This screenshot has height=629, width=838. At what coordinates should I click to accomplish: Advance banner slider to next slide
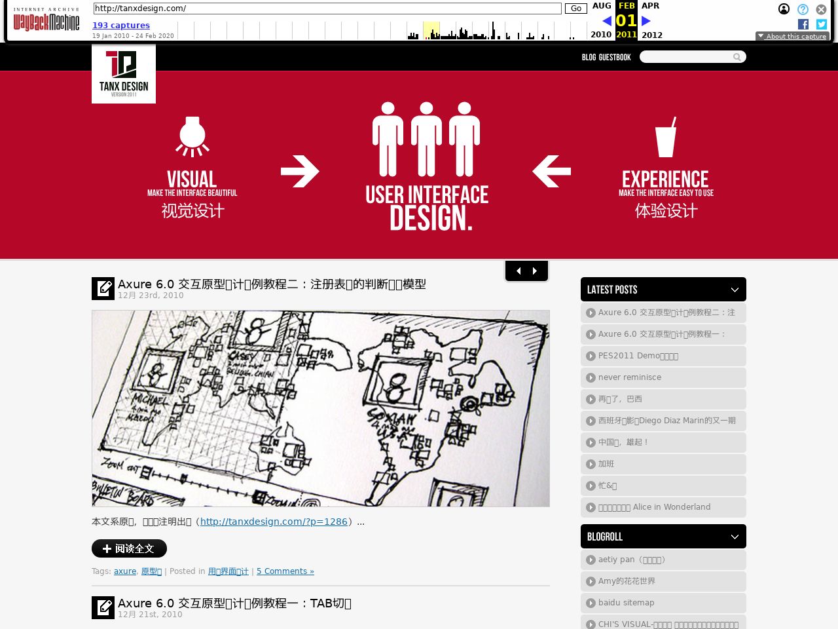tap(535, 271)
